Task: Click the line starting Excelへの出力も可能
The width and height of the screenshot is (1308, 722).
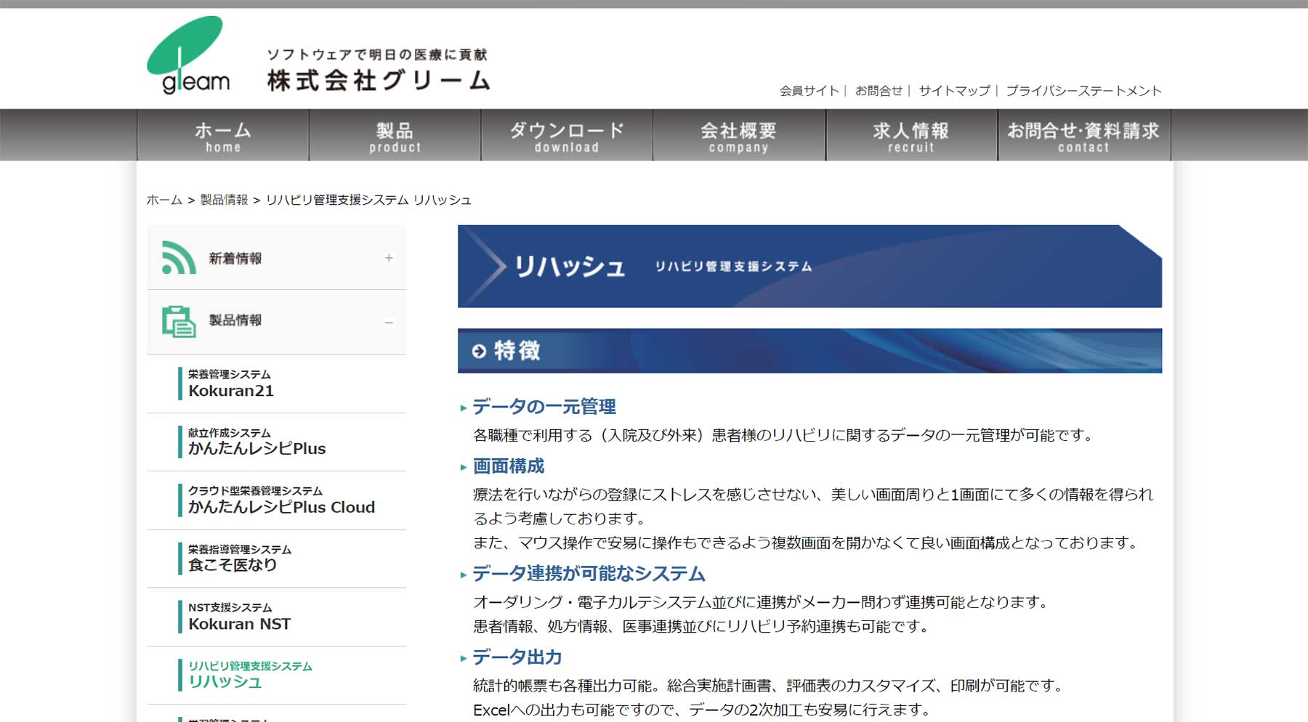Action: (703, 710)
